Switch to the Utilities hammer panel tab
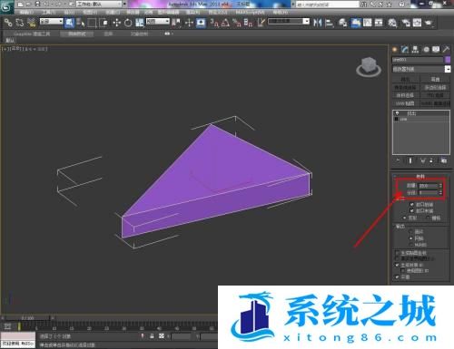The image size is (454, 349). pyautogui.click(x=446, y=50)
